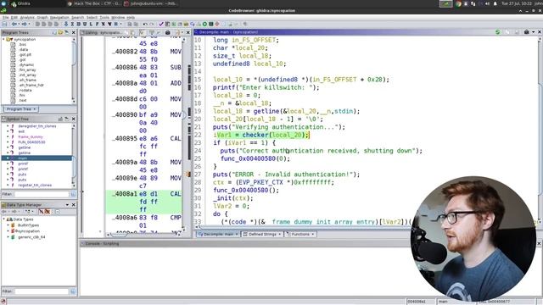Expand frame_dummy in Symbol Tree
Screen dimensions: 543x305
click(x=8, y=136)
